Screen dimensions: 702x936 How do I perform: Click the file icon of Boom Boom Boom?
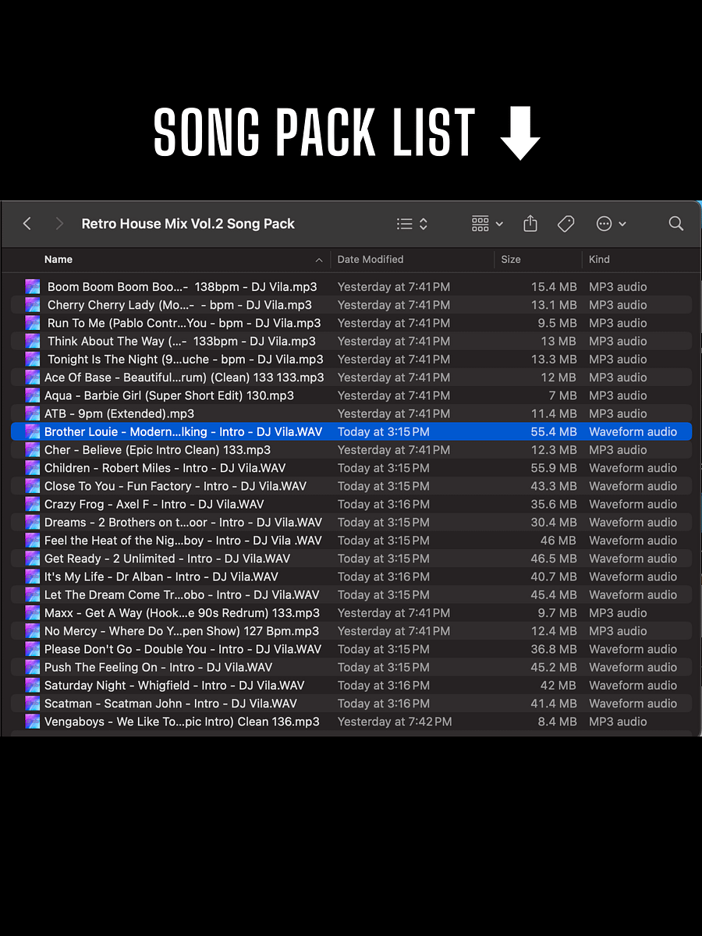pyautogui.click(x=32, y=287)
